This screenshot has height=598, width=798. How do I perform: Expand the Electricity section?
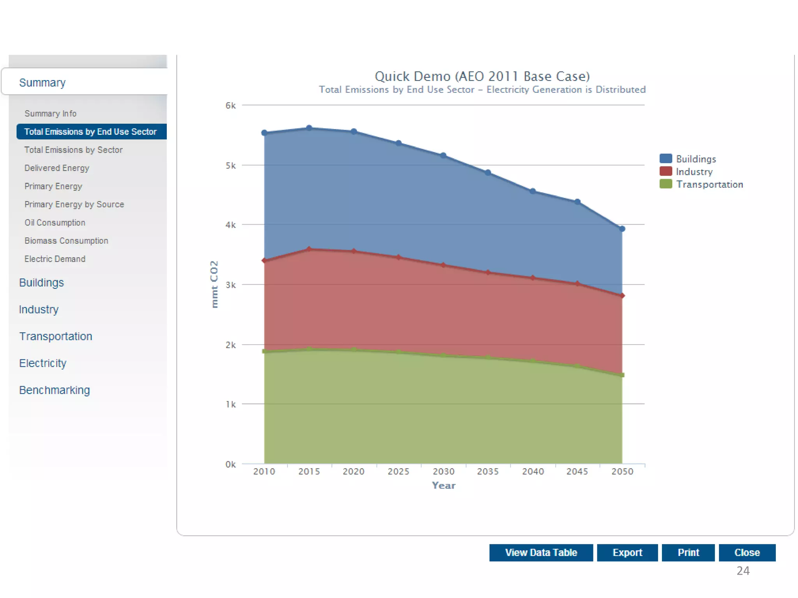coord(42,363)
